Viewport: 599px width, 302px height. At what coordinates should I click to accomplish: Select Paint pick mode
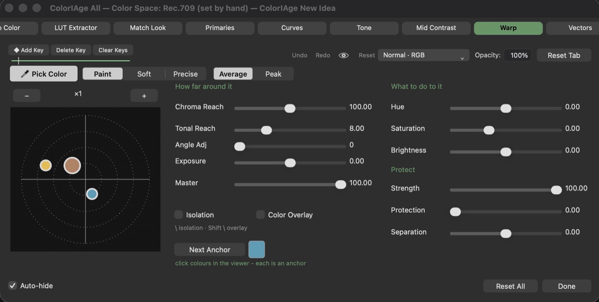pyautogui.click(x=103, y=74)
